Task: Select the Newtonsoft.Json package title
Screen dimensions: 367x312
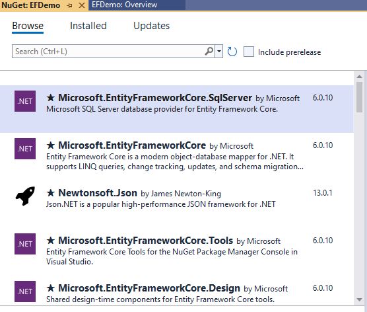Action: [98, 193]
